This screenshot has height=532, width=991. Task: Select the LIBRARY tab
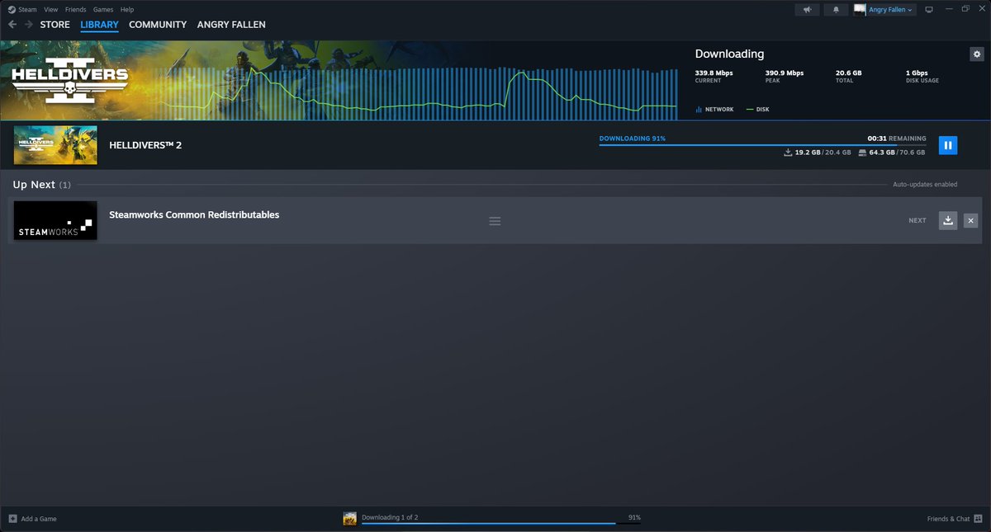[100, 25]
